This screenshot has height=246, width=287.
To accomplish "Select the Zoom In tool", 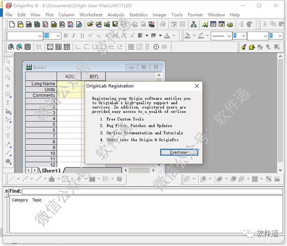I will coord(8,69).
